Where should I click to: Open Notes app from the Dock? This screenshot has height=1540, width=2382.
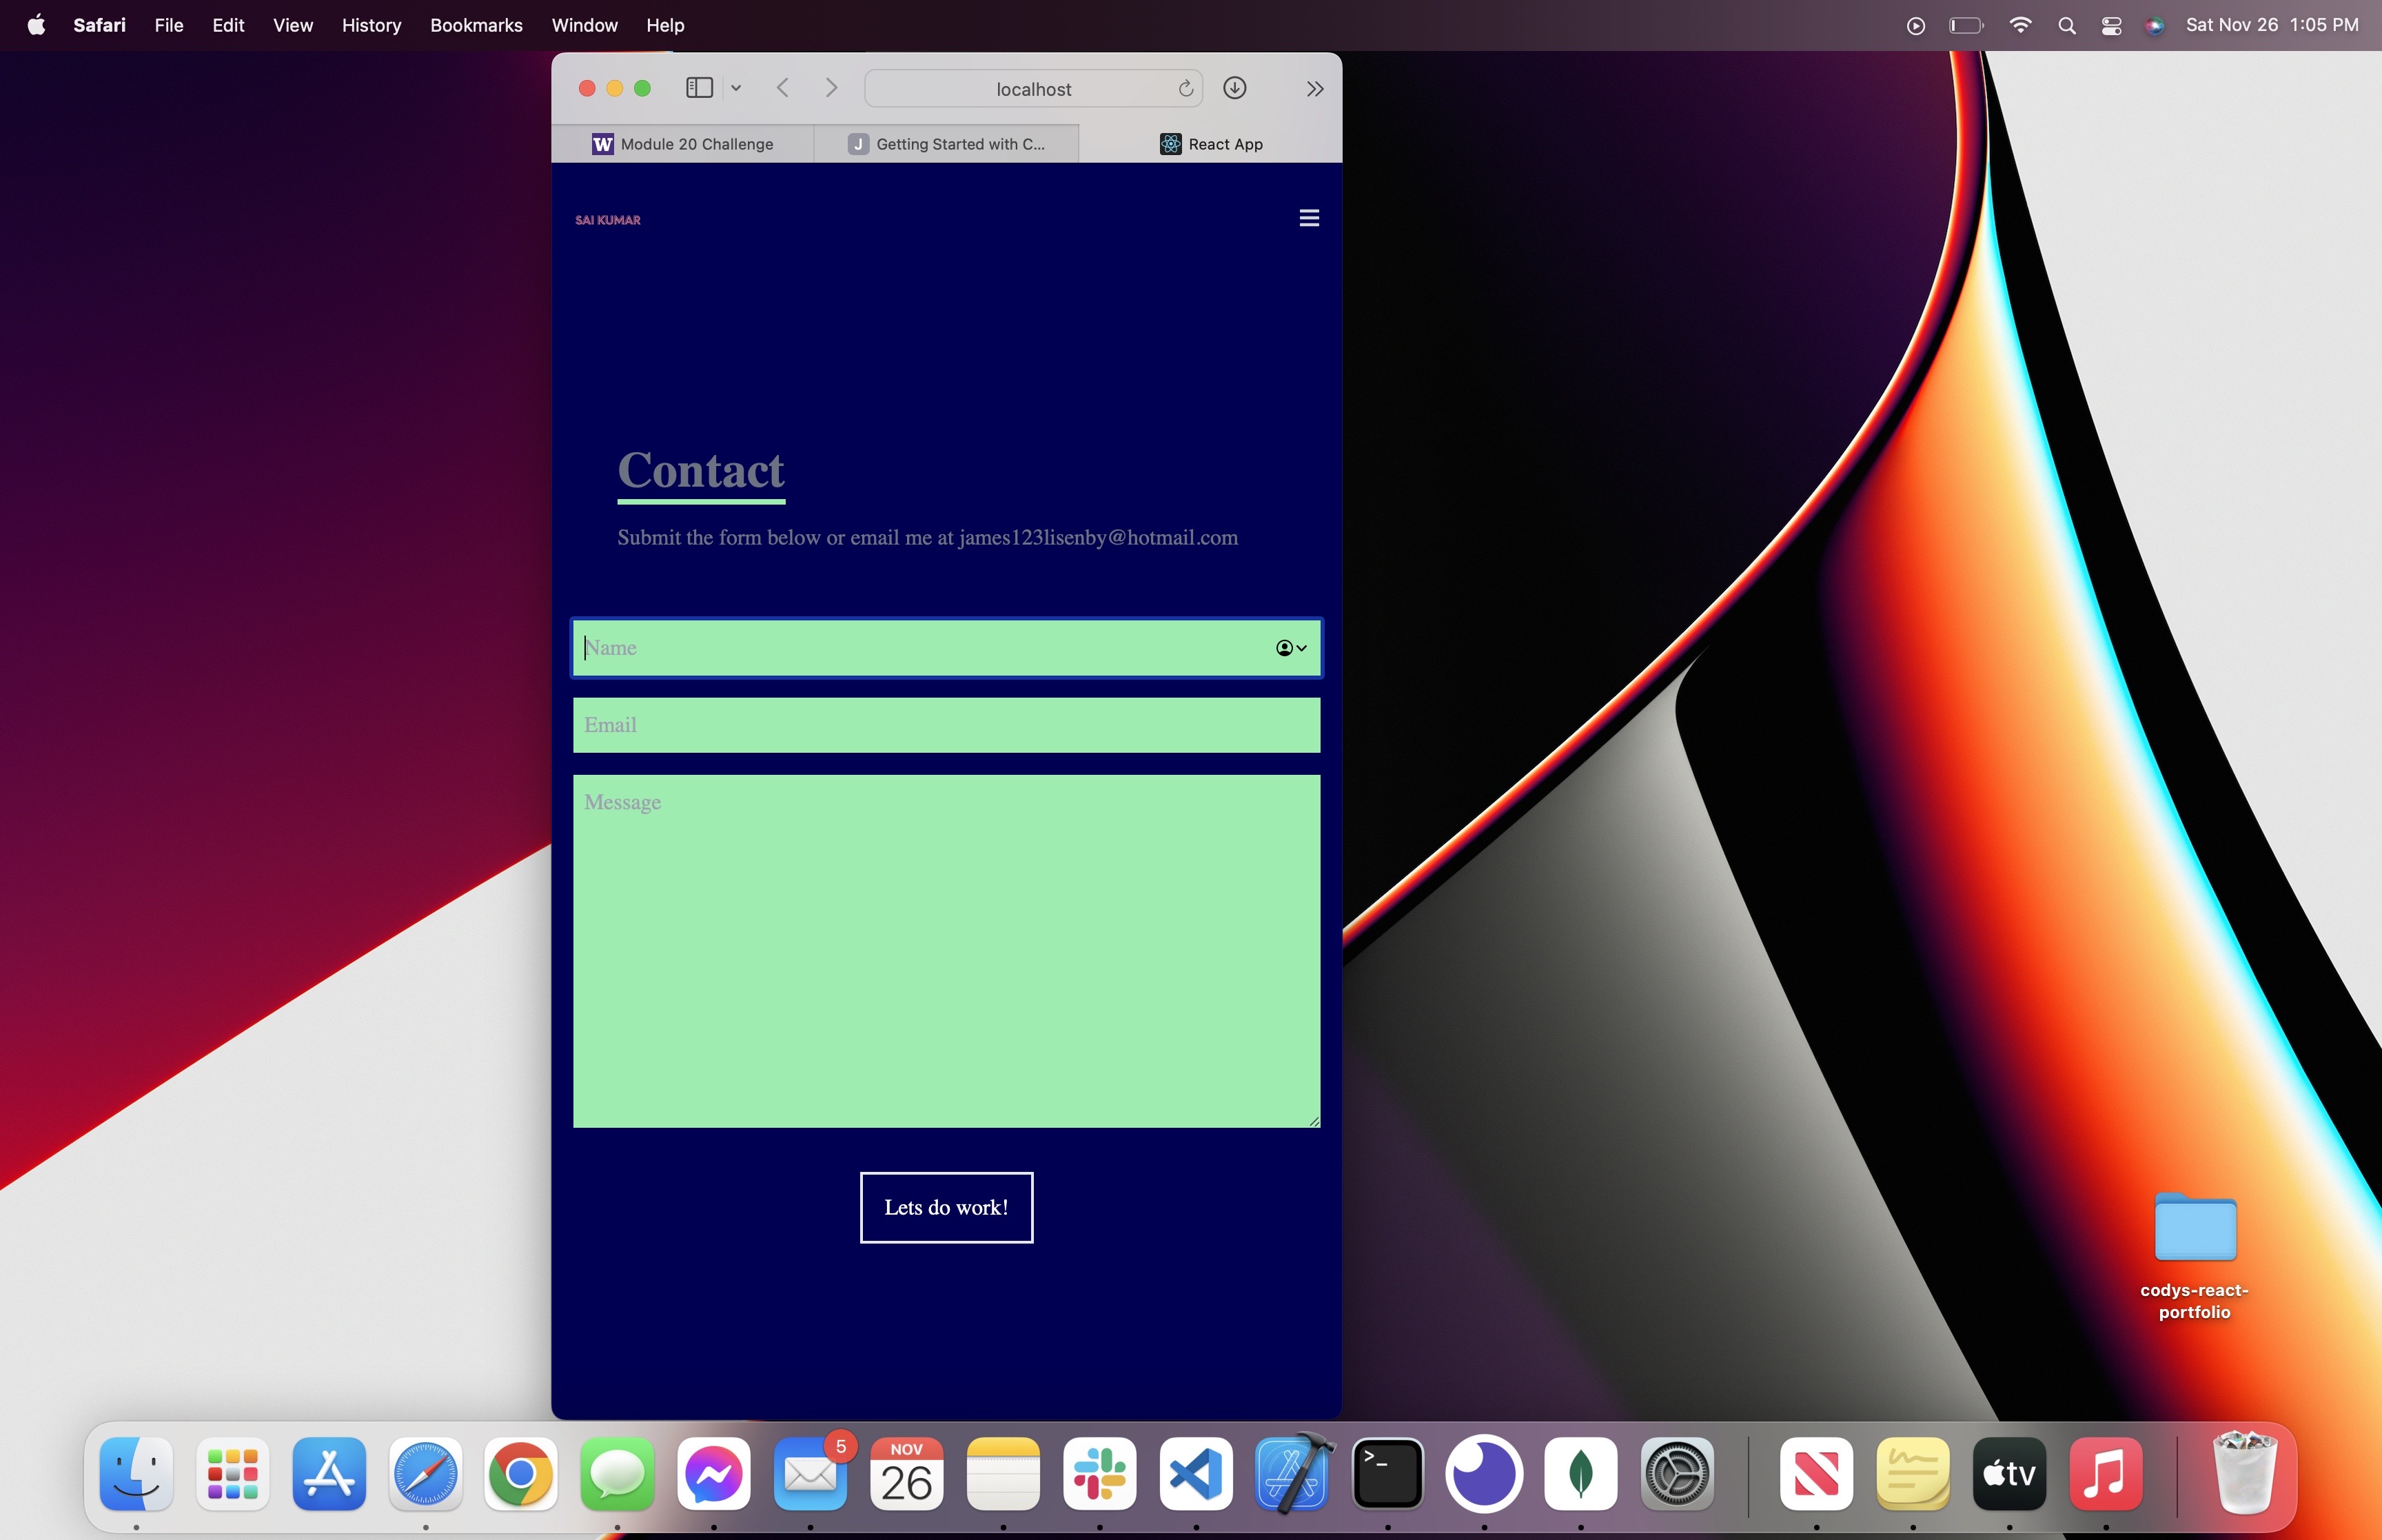click(x=1004, y=1474)
